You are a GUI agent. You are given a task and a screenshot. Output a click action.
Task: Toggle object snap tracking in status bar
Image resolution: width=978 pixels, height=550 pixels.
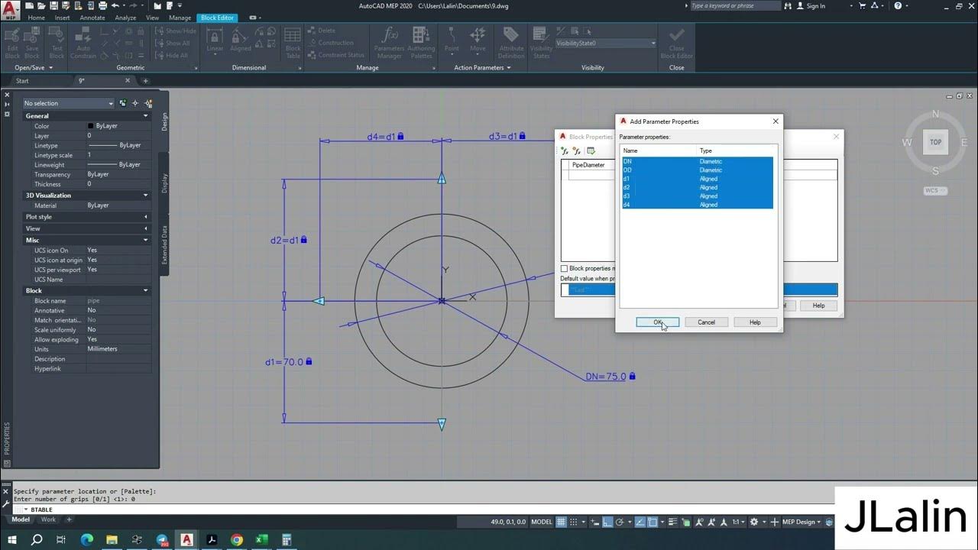[640, 522]
